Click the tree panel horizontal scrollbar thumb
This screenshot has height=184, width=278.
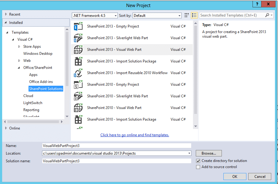click(33, 122)
